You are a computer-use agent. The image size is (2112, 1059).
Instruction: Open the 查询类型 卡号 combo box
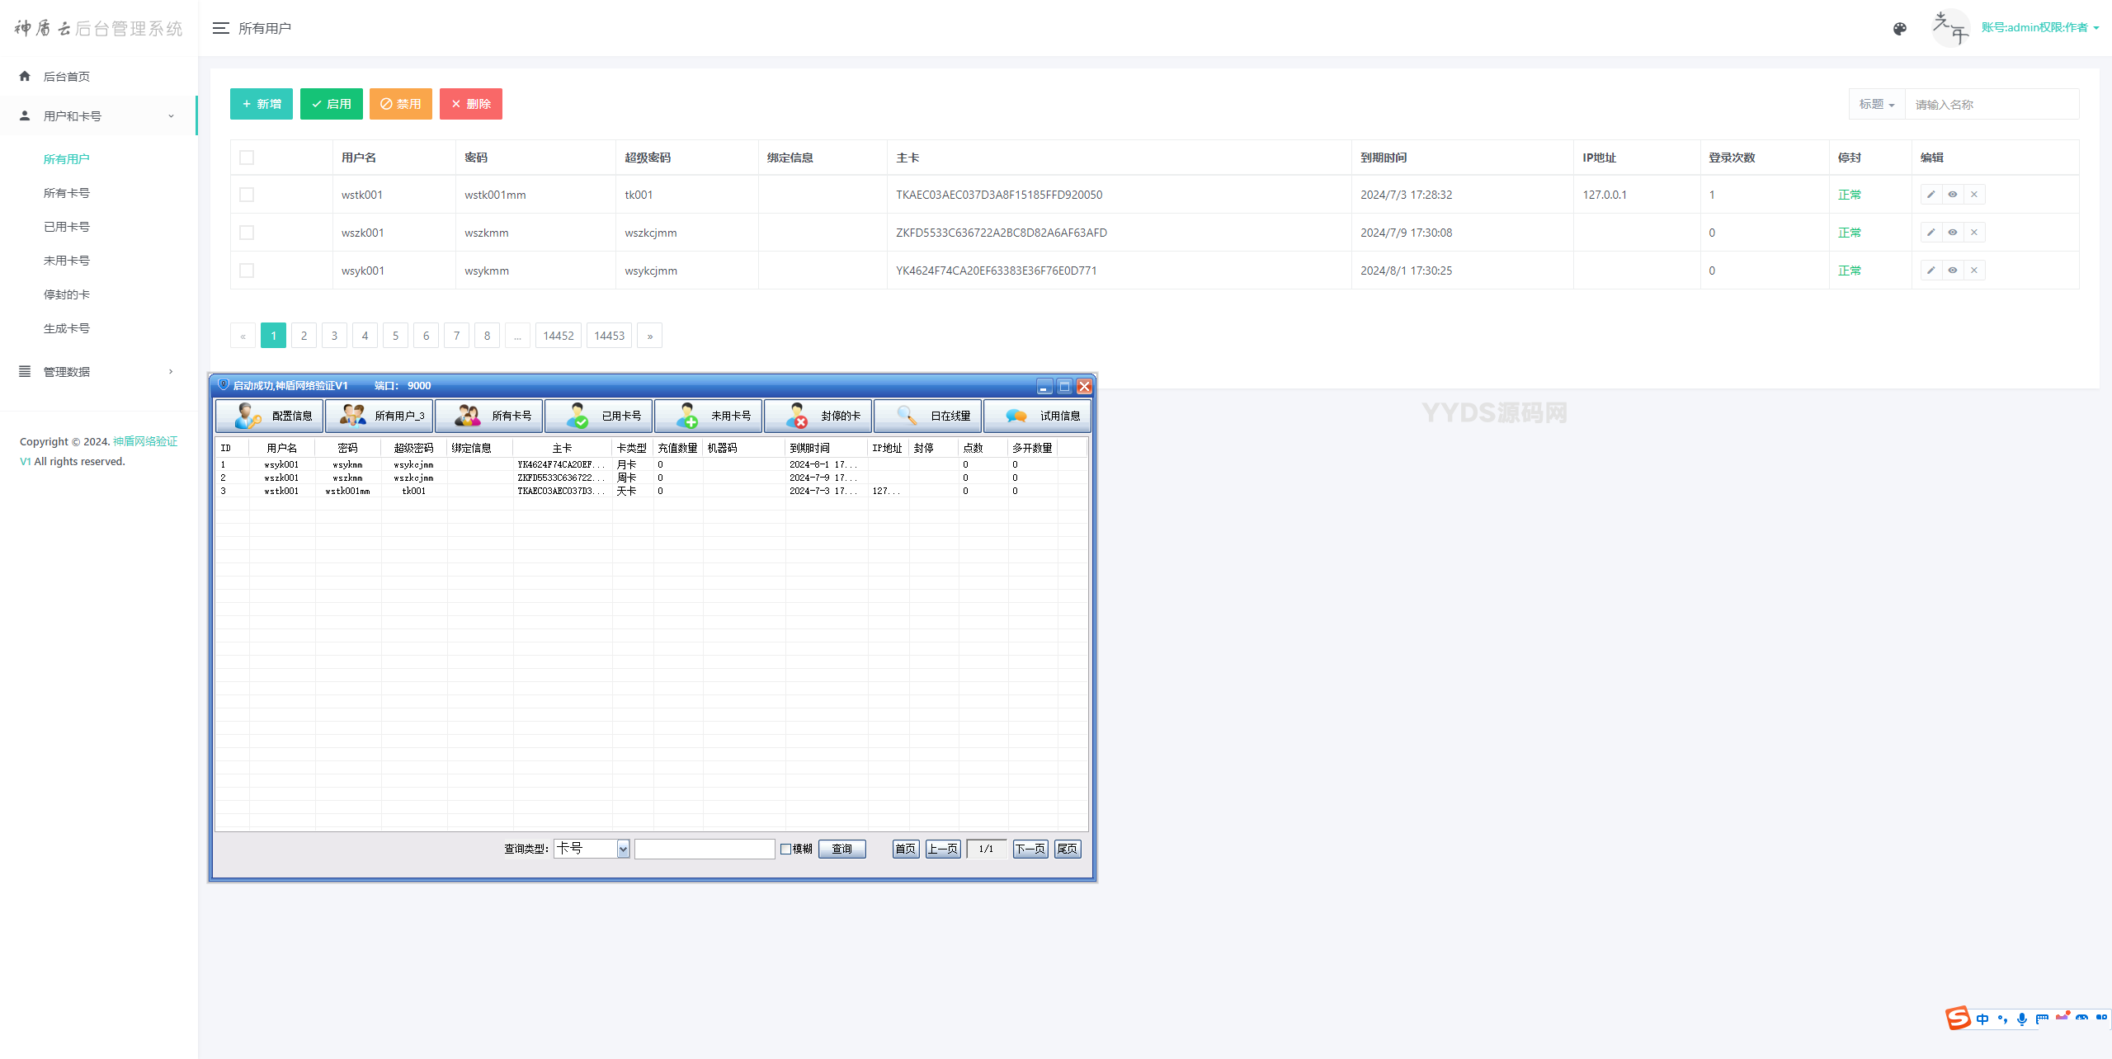pyautogui.click(x=623, y=849)
